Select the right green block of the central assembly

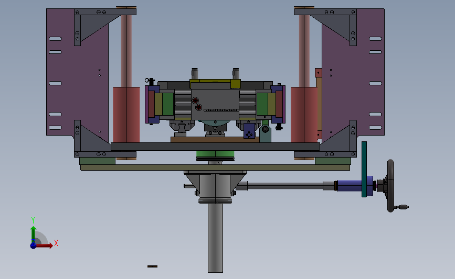coord(262,104)
